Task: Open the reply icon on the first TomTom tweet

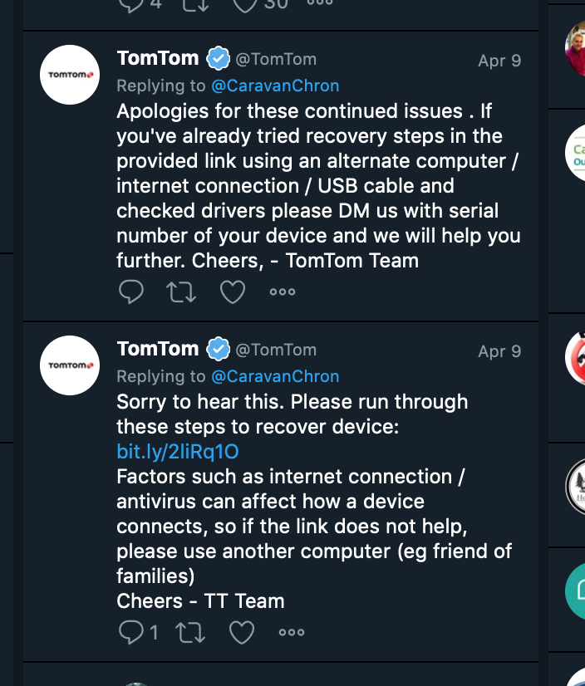Action: tap(131, 292)
